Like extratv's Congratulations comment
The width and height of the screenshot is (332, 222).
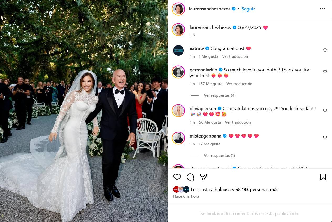[x=325, y=50]
